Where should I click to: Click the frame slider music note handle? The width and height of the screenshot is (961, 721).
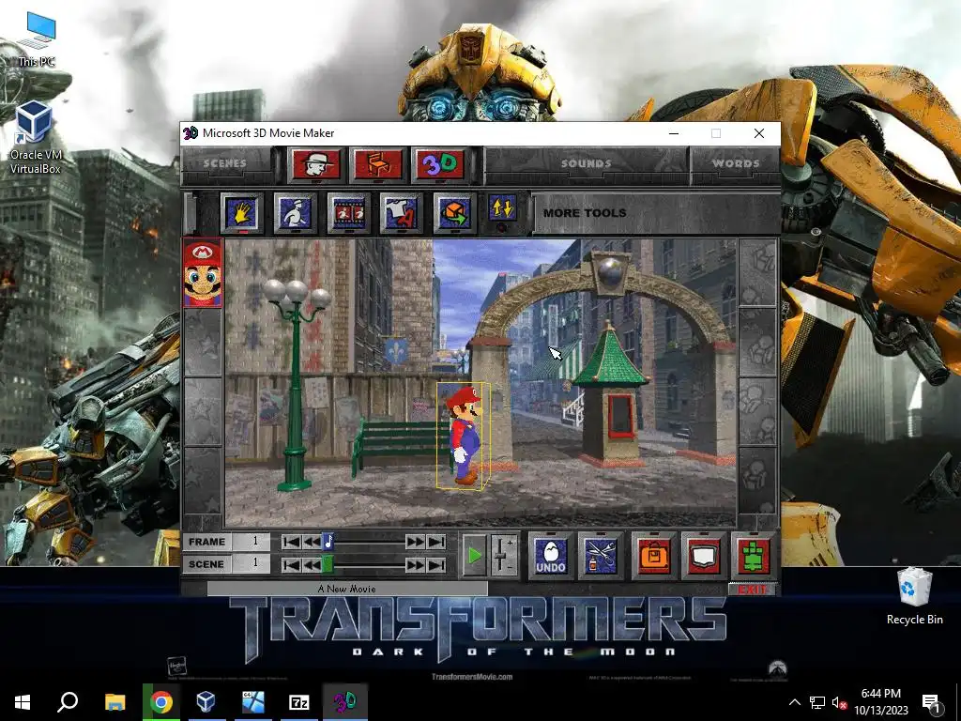328,542
